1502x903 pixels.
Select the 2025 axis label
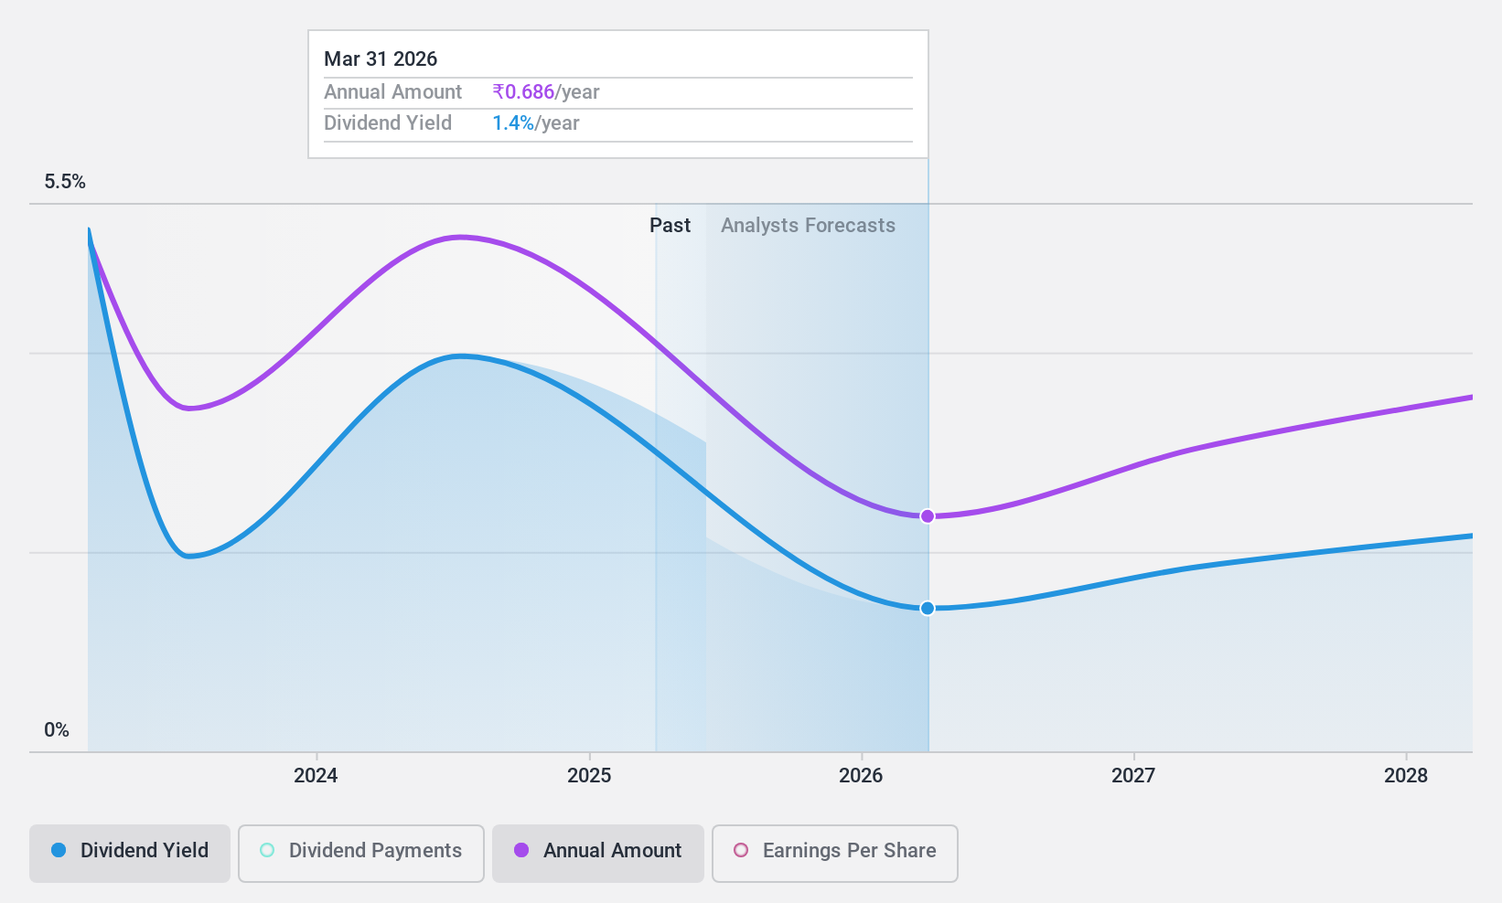click(x=589, y=776)
